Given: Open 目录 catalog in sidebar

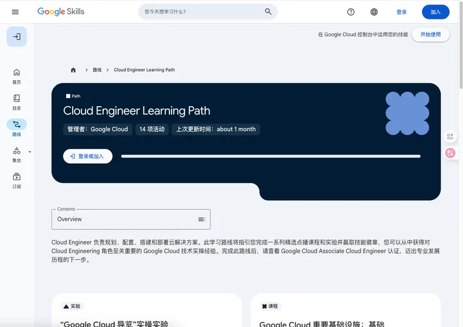Looking at the screenshot, I should click(16, 103).
